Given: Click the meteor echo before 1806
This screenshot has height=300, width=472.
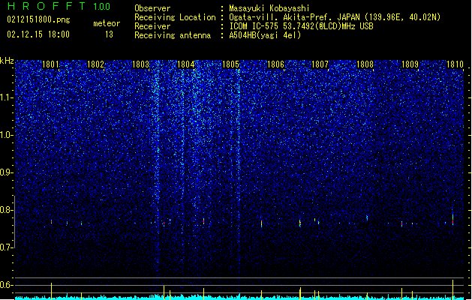Looking at the screenshot, I should click(261, 223).
